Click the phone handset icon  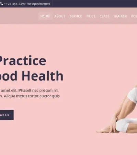click(2, 4)
